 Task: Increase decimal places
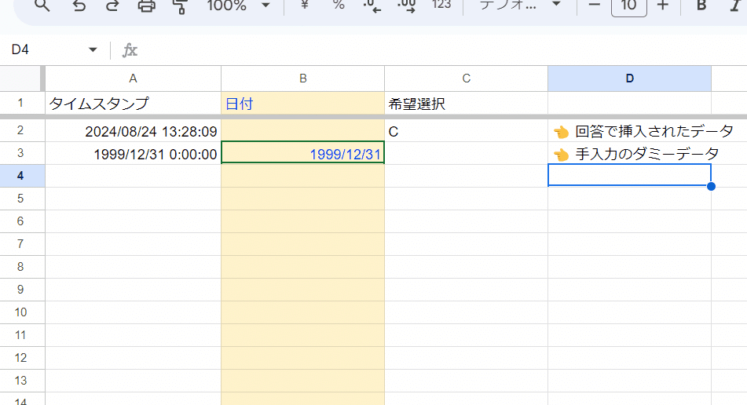click(x=406, y=5)
